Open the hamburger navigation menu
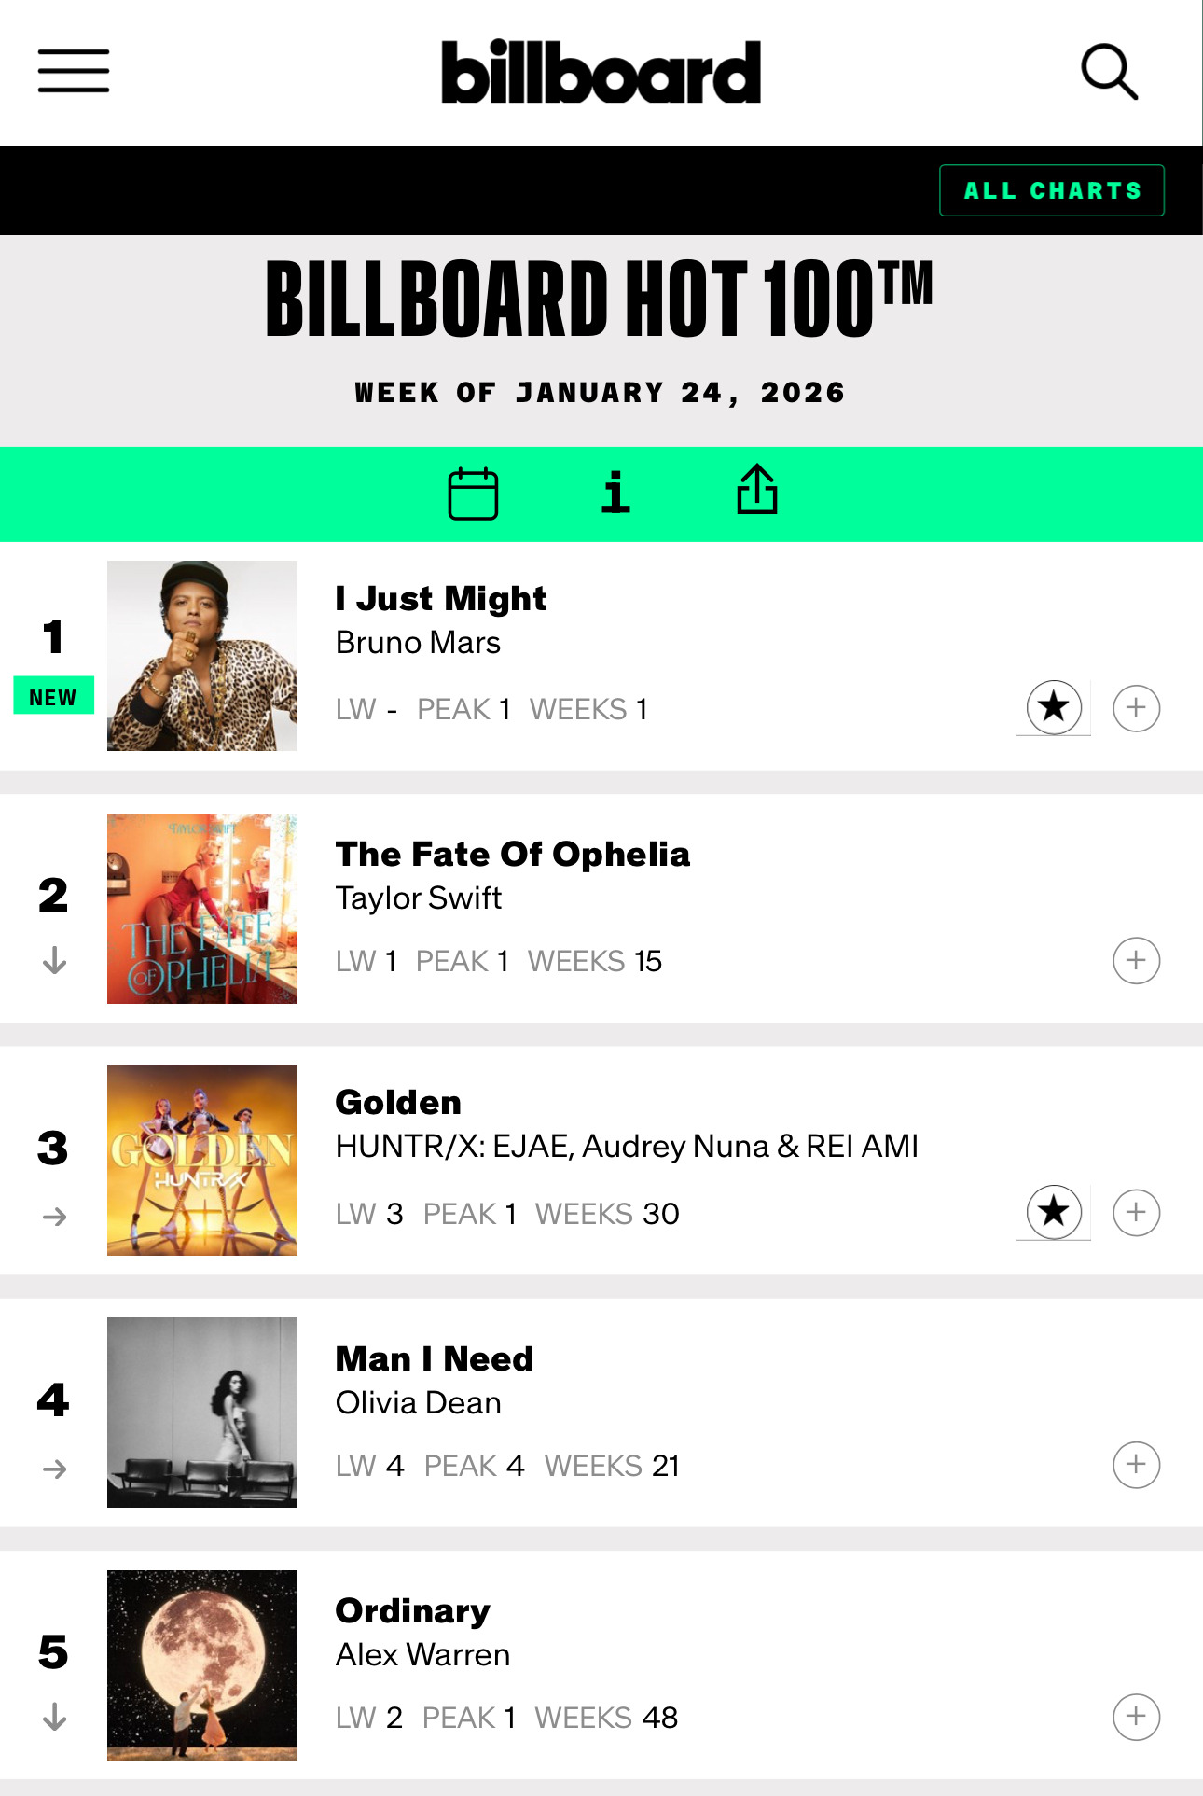Screen dimensions: 1203x1796 click(x=74, y=71)
